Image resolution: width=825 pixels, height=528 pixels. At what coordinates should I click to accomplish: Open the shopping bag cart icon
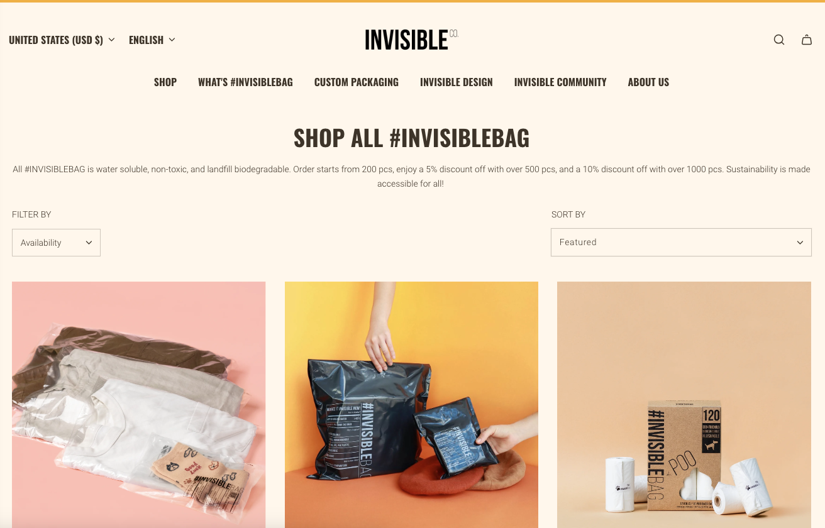click(x=807, y=40)
